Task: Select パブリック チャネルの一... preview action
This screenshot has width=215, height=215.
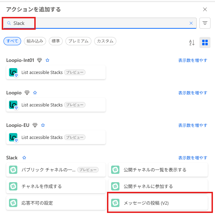Action: pyautogui.click(x=56, y=170)
